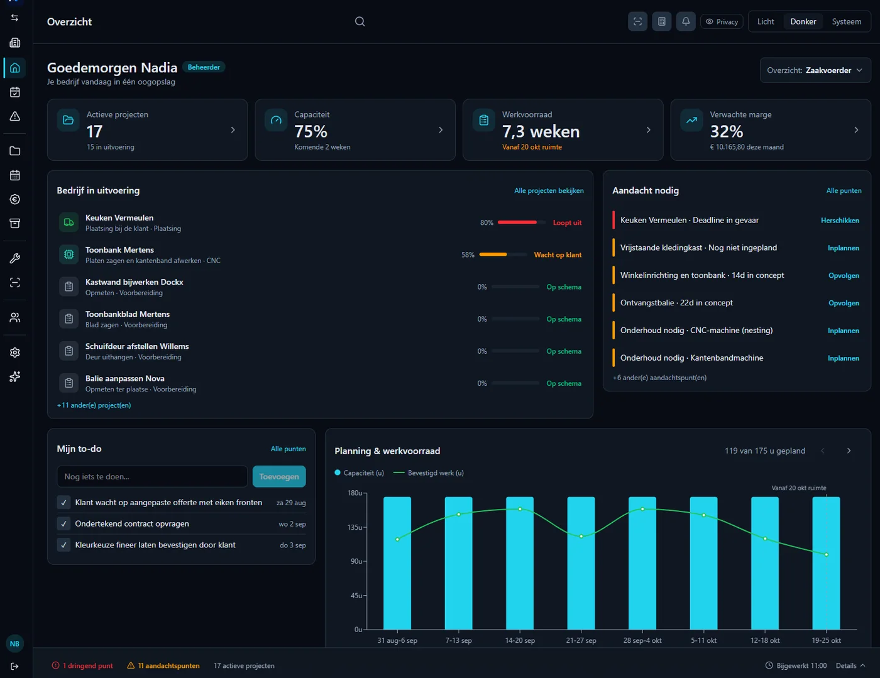Screen dimensions: 880x678
Task: Open the folder icon in the sidebar
Action: point(15,151)
